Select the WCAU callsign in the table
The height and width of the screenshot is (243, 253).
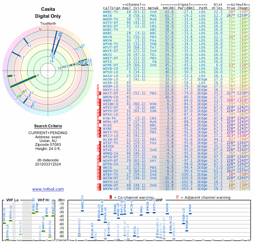(x=107, y=125)
